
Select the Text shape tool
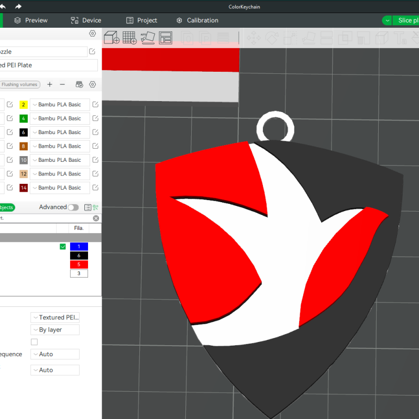(x=400, y=38)
